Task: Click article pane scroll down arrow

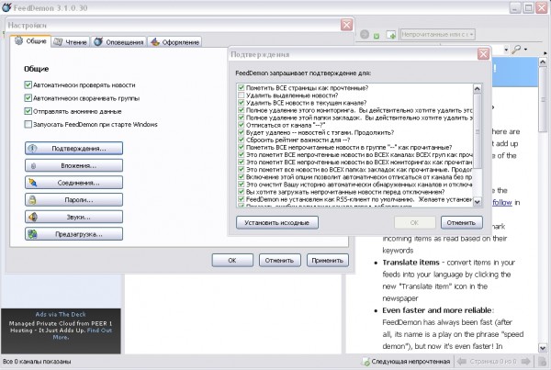Action: coord(543,348)
